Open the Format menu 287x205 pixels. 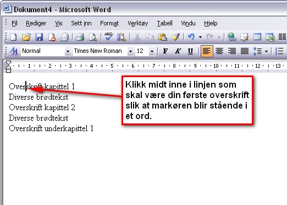point(109,23)
